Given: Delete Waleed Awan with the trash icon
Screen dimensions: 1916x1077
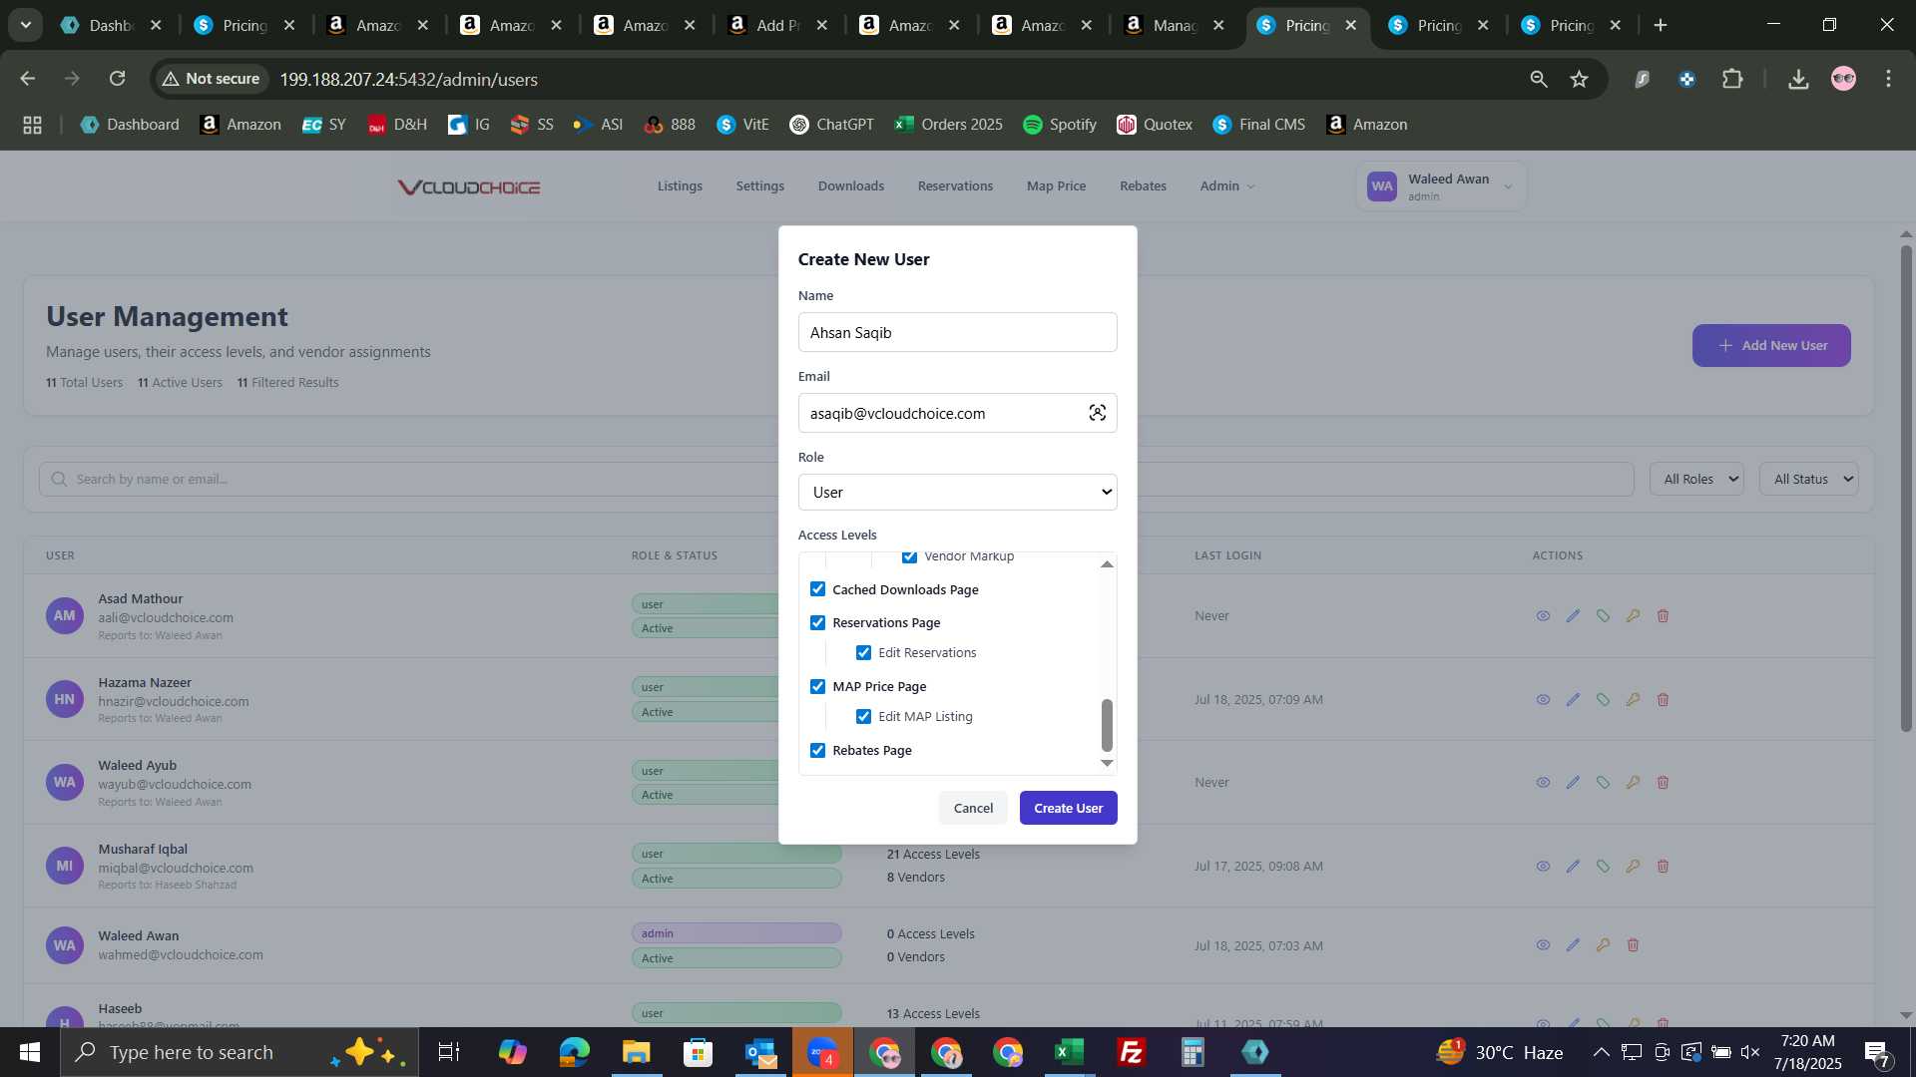Looking at the screenshot, I should [x=1633, y=945].
